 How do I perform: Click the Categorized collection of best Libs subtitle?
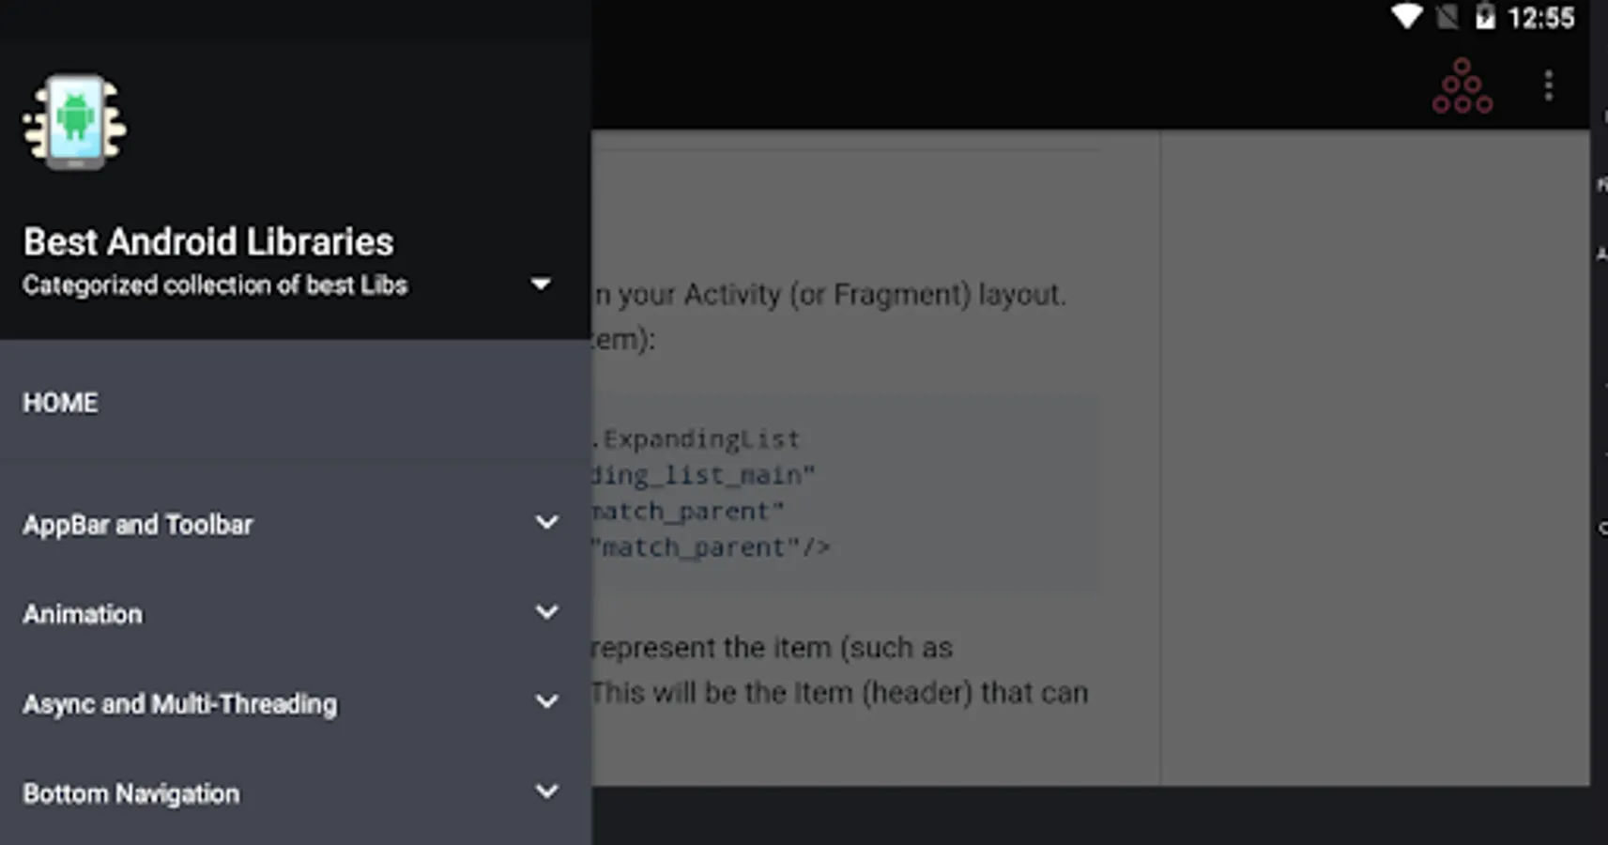pos(215,284)
